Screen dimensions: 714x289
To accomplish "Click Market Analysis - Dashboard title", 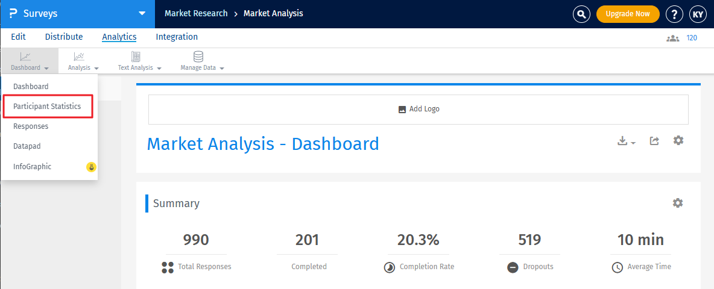I will [x=263, y=143].
